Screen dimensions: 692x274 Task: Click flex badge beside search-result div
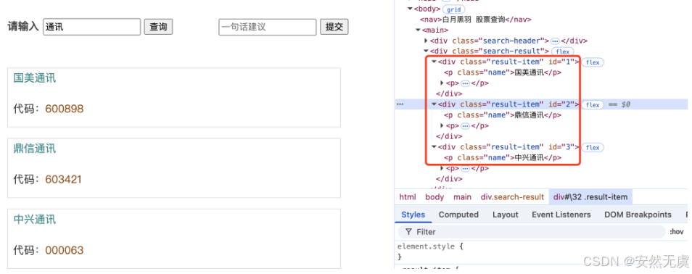click(x=563, y=51)
